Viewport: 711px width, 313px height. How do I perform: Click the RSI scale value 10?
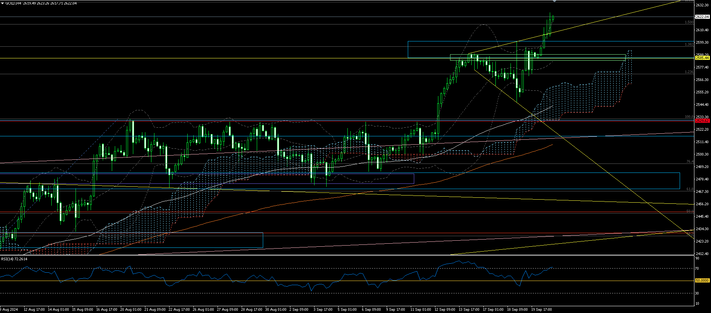[697, 304]
